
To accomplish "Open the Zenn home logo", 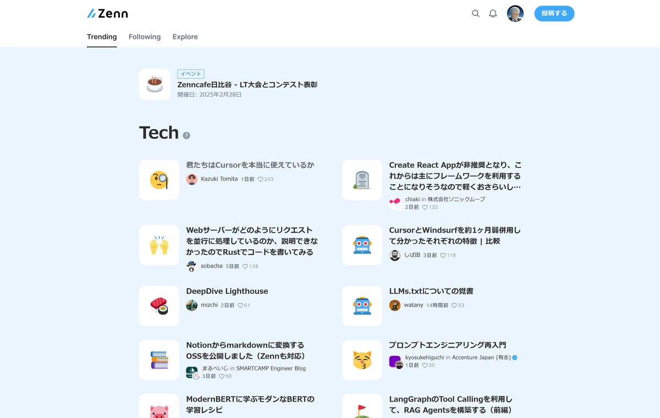I will point(107,14).
